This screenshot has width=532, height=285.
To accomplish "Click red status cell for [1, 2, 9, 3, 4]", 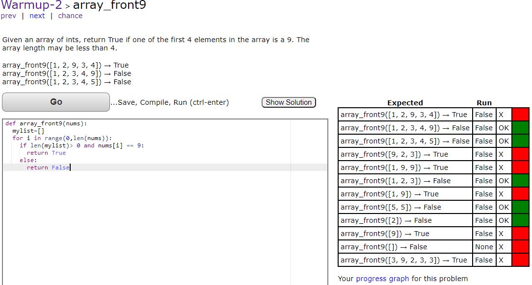I will 520,115.
